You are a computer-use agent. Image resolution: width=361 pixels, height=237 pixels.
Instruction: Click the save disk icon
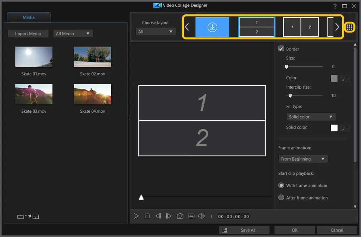[x=224, y=230]
